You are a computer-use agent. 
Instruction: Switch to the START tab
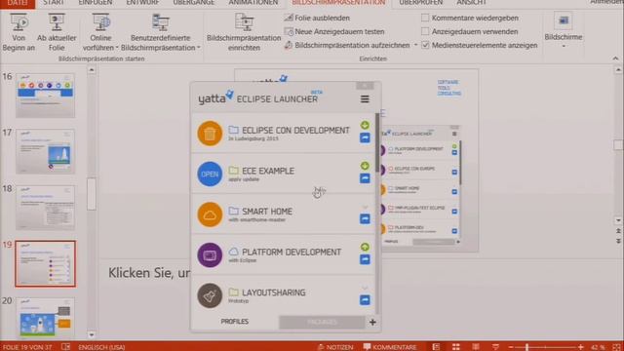[54, 3]
